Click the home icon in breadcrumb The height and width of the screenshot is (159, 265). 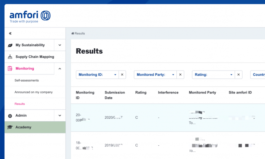tap(72, 33)
